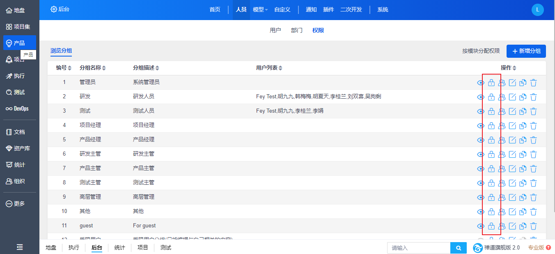Click the copy icon for 项目经理 group
The height and width of the screenshot is (254, 555).
click(523, 126)
